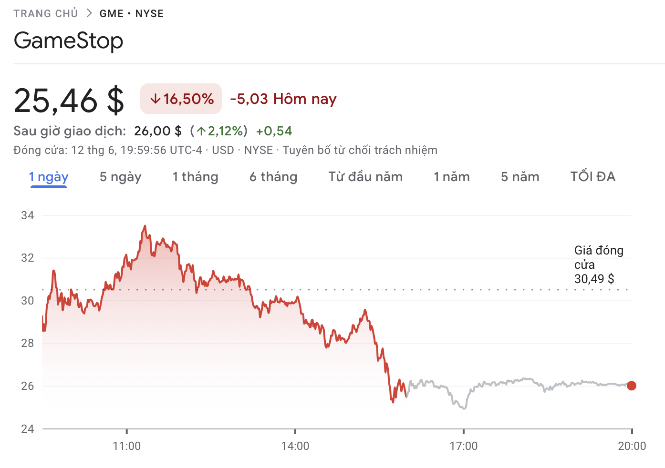Click the 17:00 tick on time axis
The image size is (665, 468).
[x=464, y=431]
